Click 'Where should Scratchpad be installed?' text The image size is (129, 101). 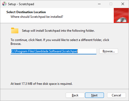tap(37, 17)
